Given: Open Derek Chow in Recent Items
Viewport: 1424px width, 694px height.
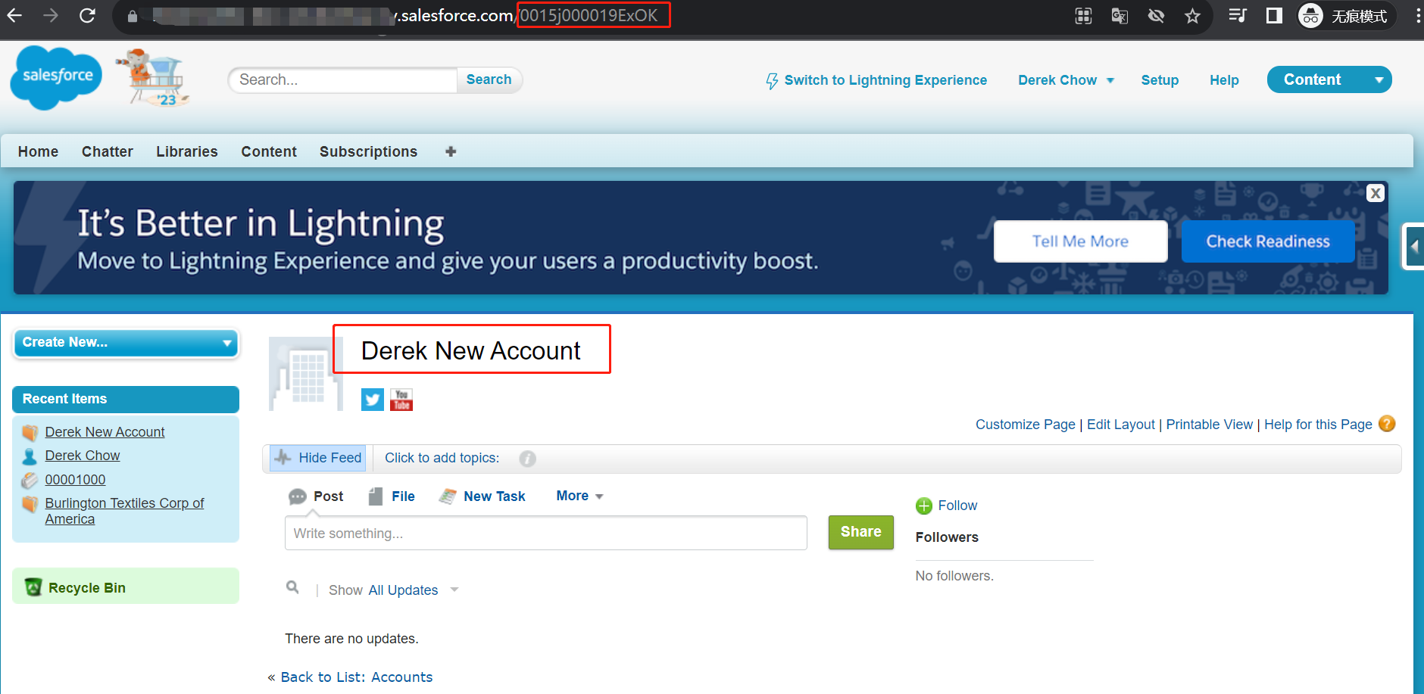Looking at the screenshot, I should point(82,456).
